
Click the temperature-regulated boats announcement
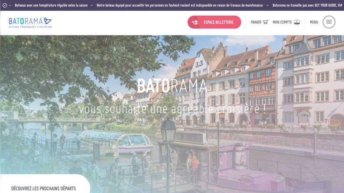(51, 5)
